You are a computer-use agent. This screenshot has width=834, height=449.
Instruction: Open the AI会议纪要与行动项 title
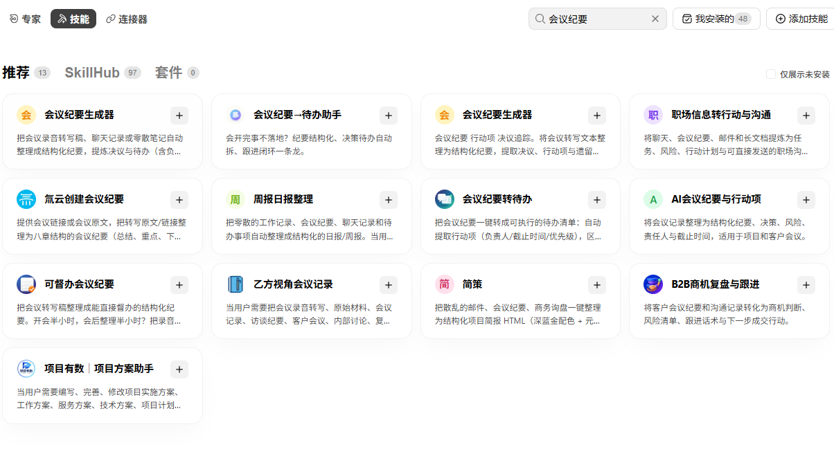pyautogui.click(x=716, y=199)
